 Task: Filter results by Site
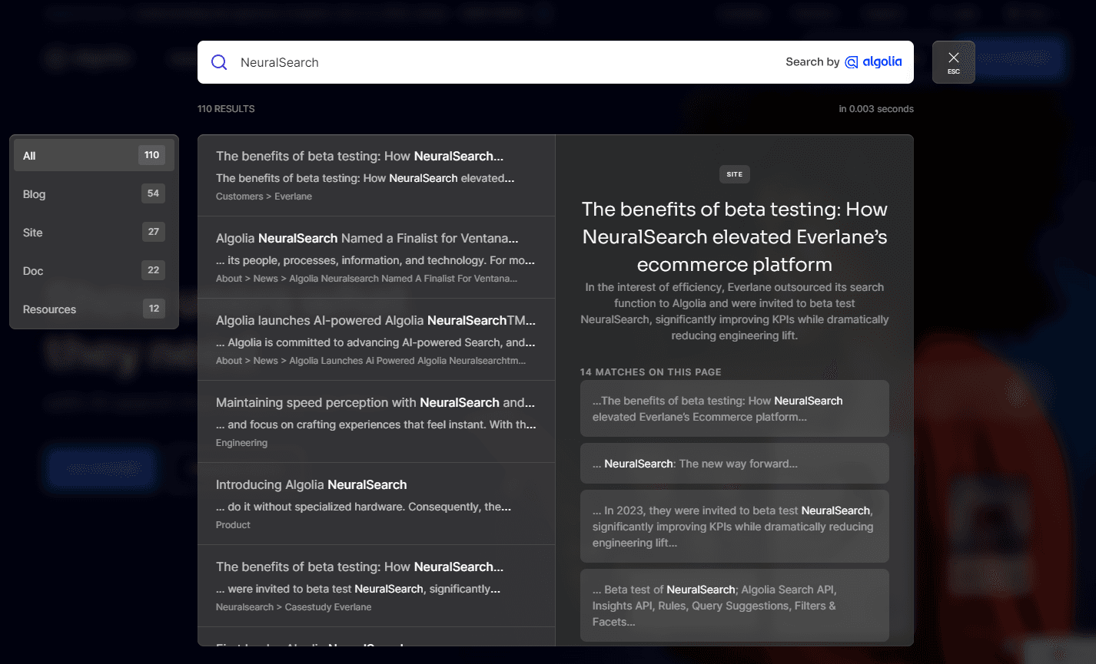(x=94, y=232)
